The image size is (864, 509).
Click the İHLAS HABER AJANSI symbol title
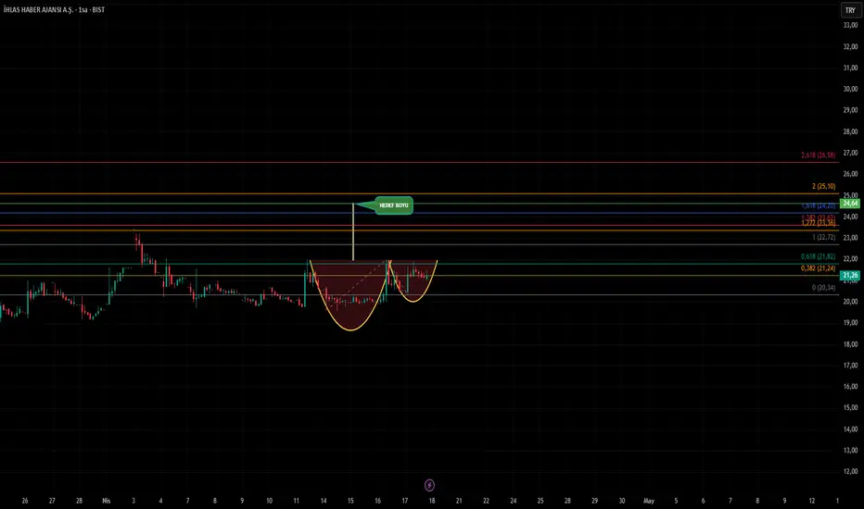click(54, 10)
